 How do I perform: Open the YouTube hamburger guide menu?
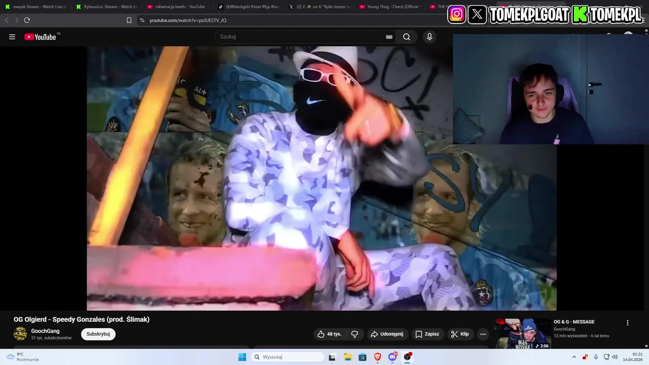click(12, 36)
